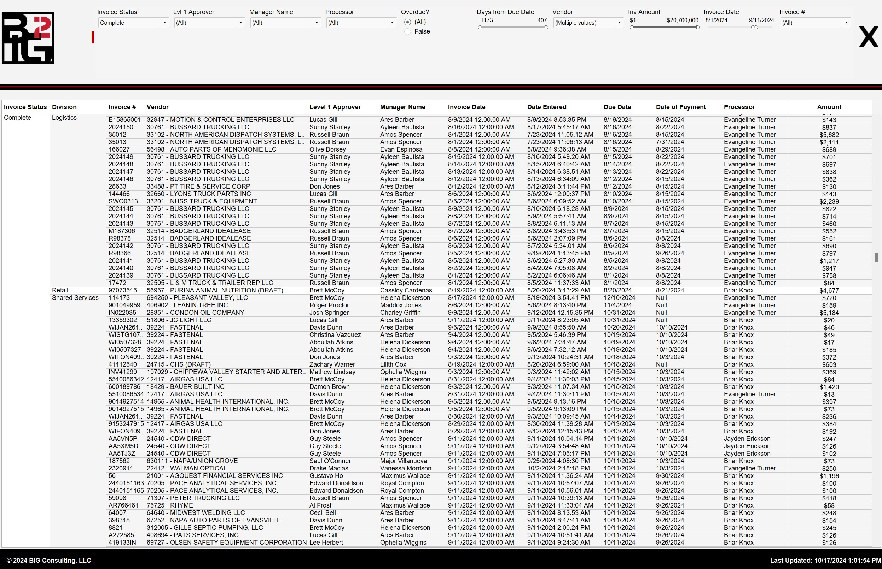The height and width of the screenshot is (569, 882).
Task: Open the Processor filter dropdown
Action: pyautogui.click(x=361, y=23)
